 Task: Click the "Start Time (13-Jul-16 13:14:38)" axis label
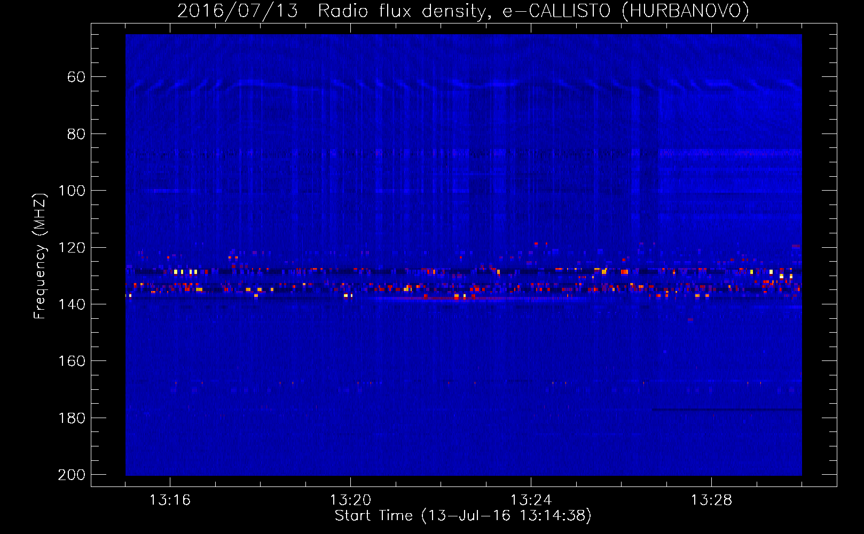coord(463,515)
